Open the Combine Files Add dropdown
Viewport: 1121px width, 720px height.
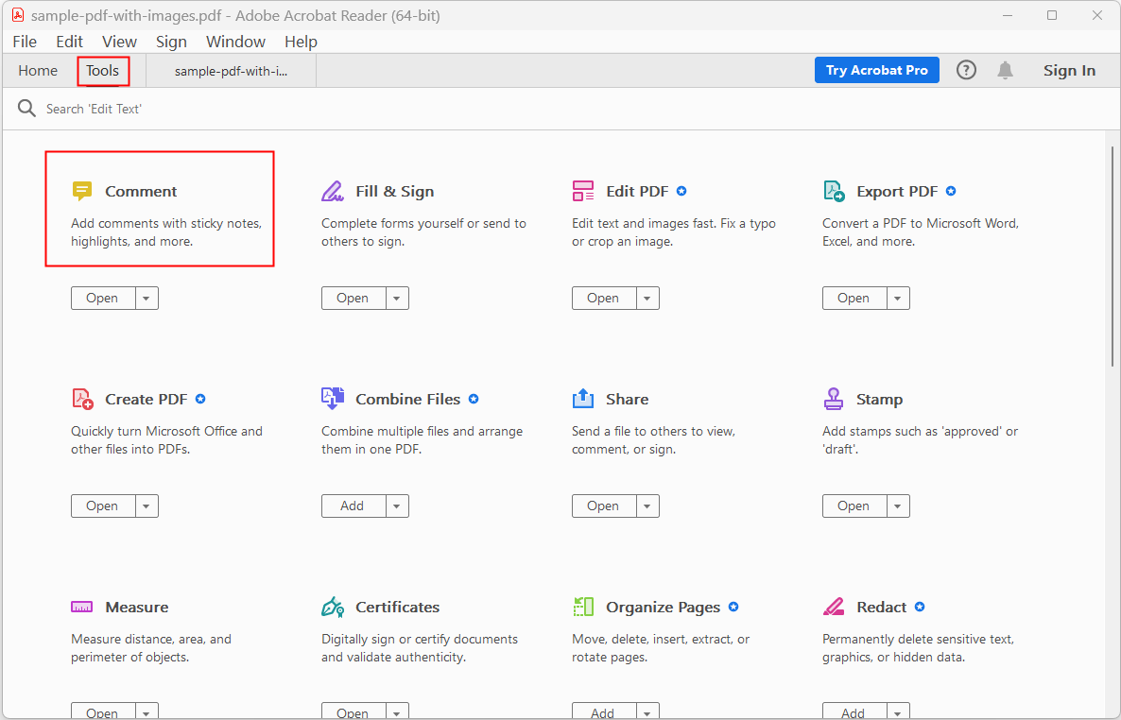tap(396, 506)
